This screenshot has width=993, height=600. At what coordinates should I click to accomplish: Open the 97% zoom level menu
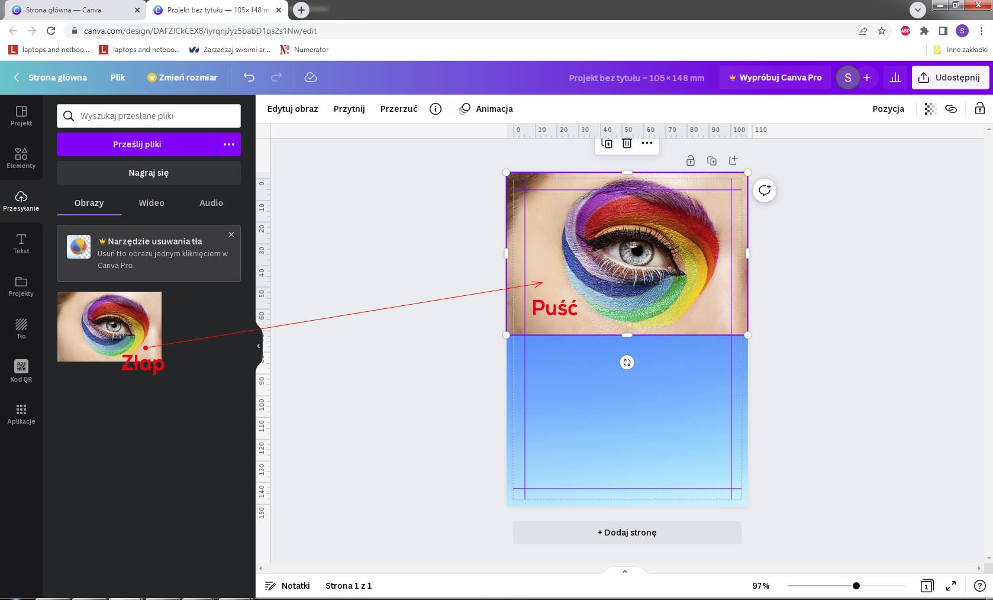761,586
